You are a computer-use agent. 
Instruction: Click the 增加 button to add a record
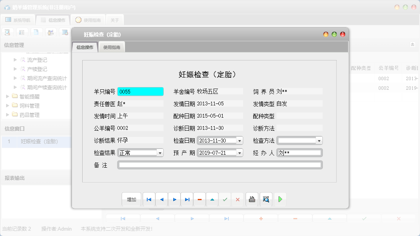[x=131, y=199]
